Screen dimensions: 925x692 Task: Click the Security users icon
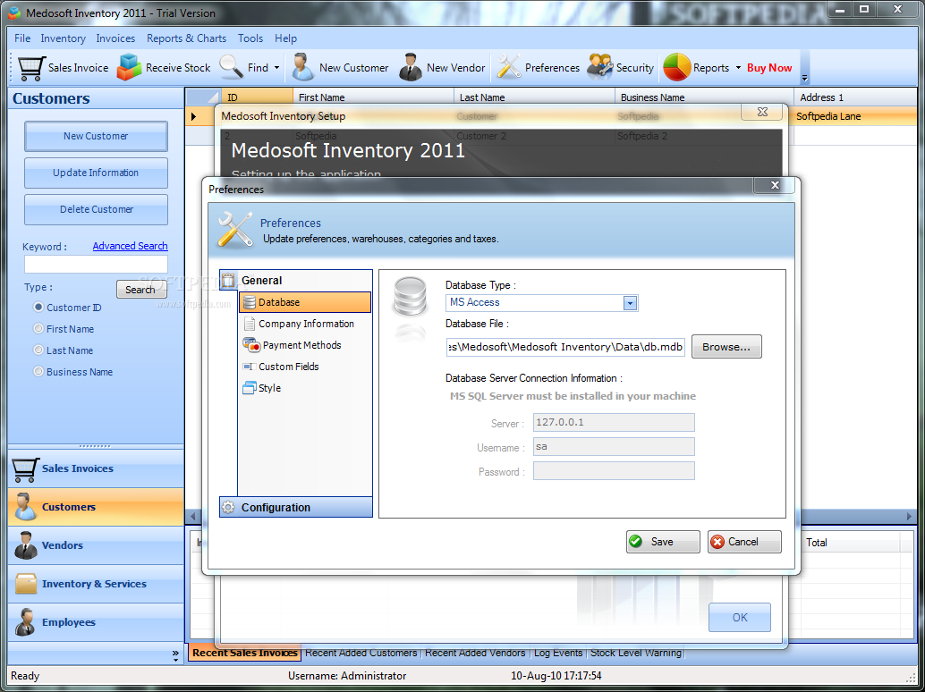point(600,67)
